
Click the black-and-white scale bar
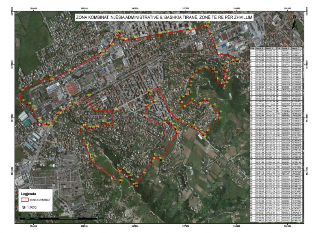pos(57,218)
